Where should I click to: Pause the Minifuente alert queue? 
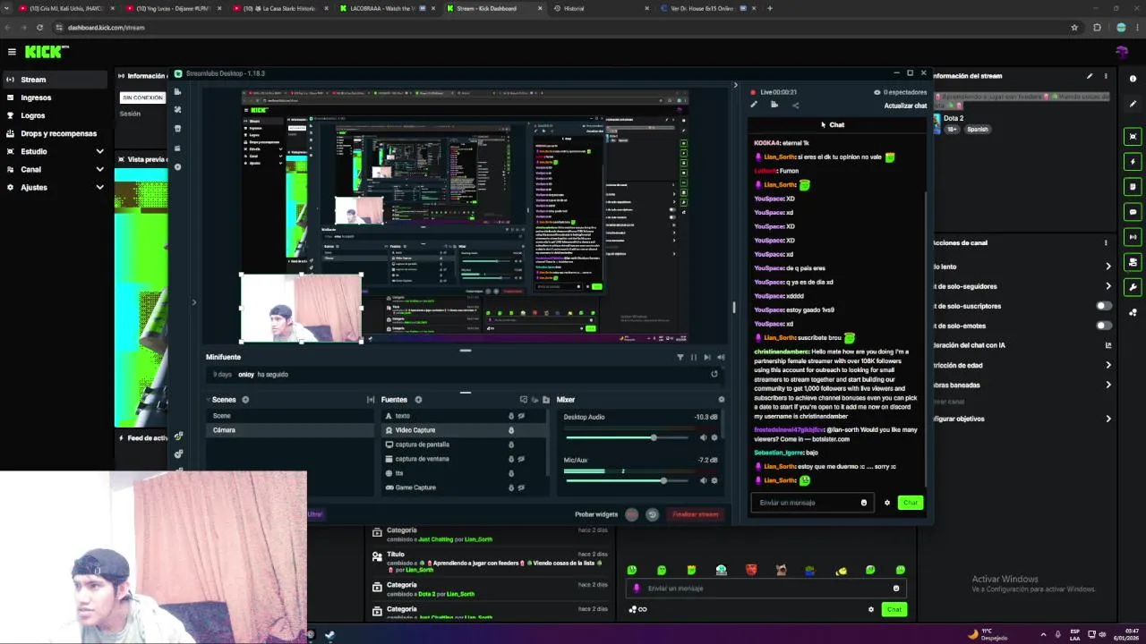(693, 357)
